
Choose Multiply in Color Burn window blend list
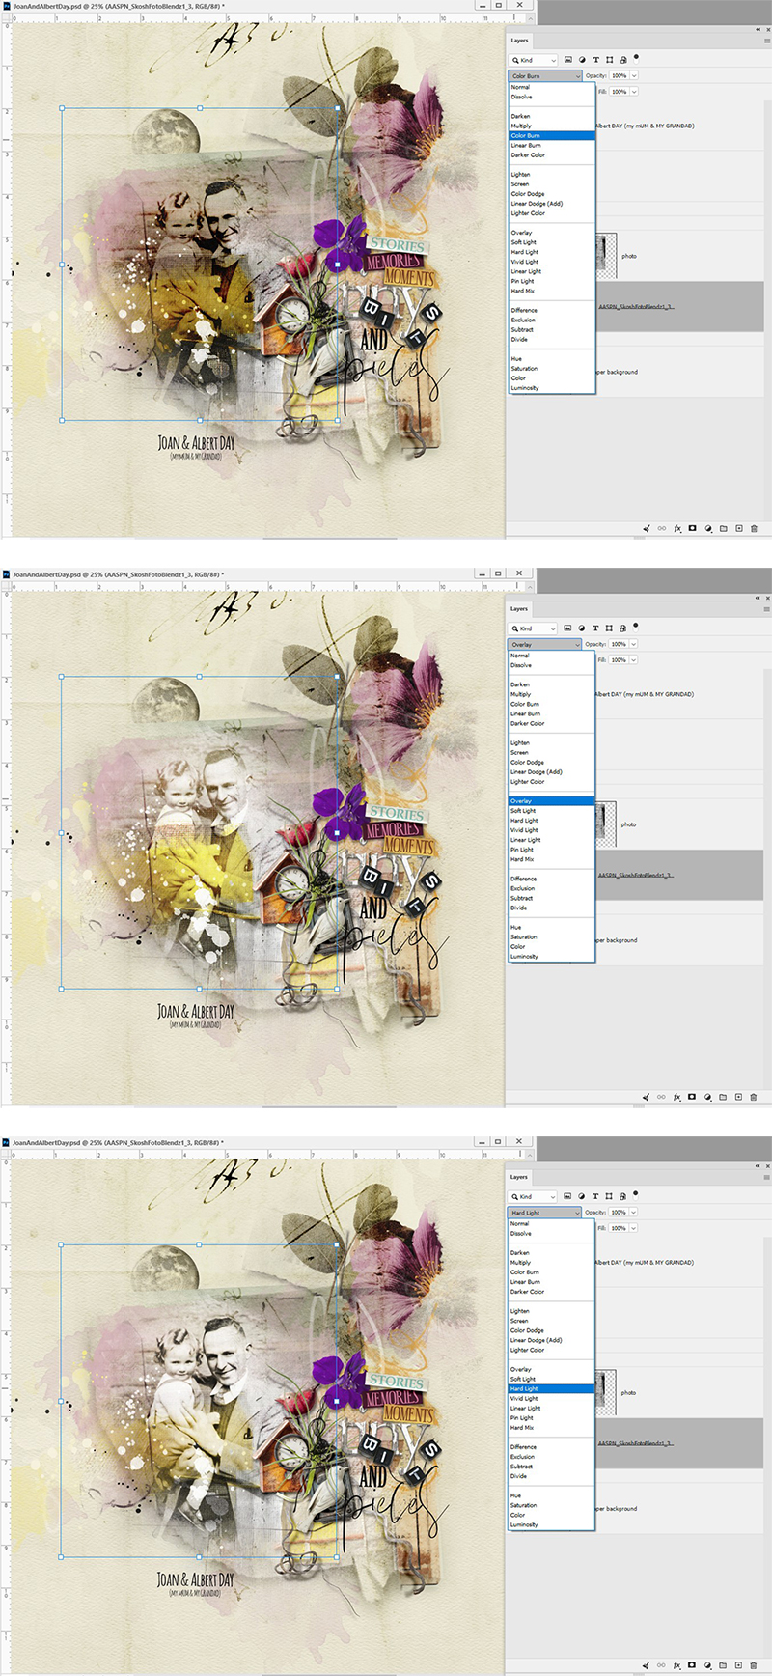[x=552, y=126]
